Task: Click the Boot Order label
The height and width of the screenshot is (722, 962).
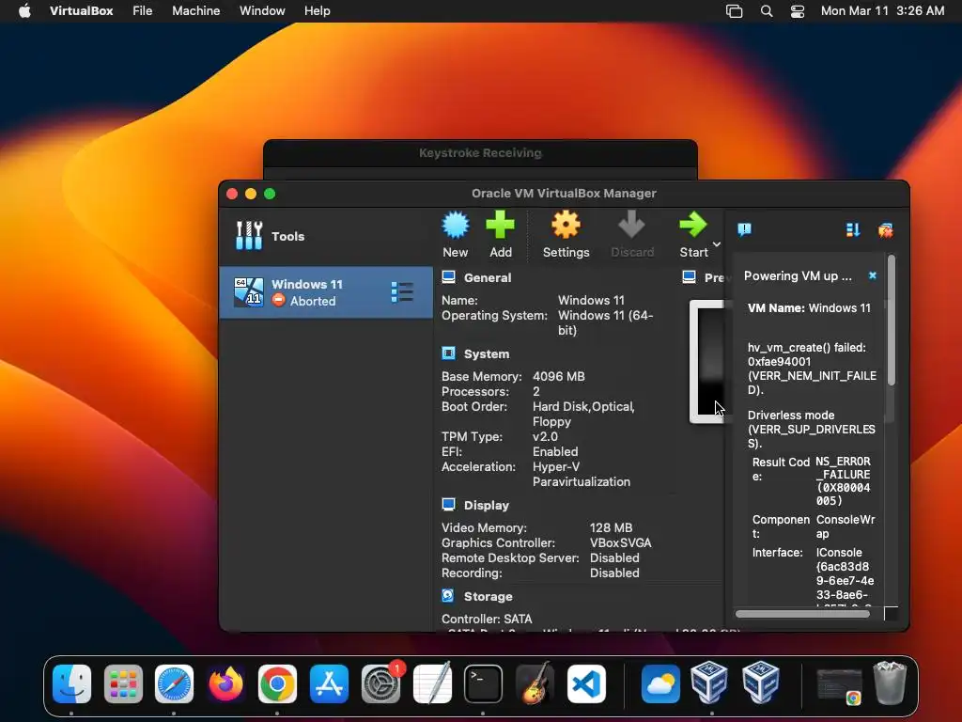Action: (474, 406)
